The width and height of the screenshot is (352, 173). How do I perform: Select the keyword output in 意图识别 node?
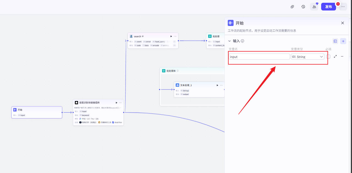click(x=84, y=115)
